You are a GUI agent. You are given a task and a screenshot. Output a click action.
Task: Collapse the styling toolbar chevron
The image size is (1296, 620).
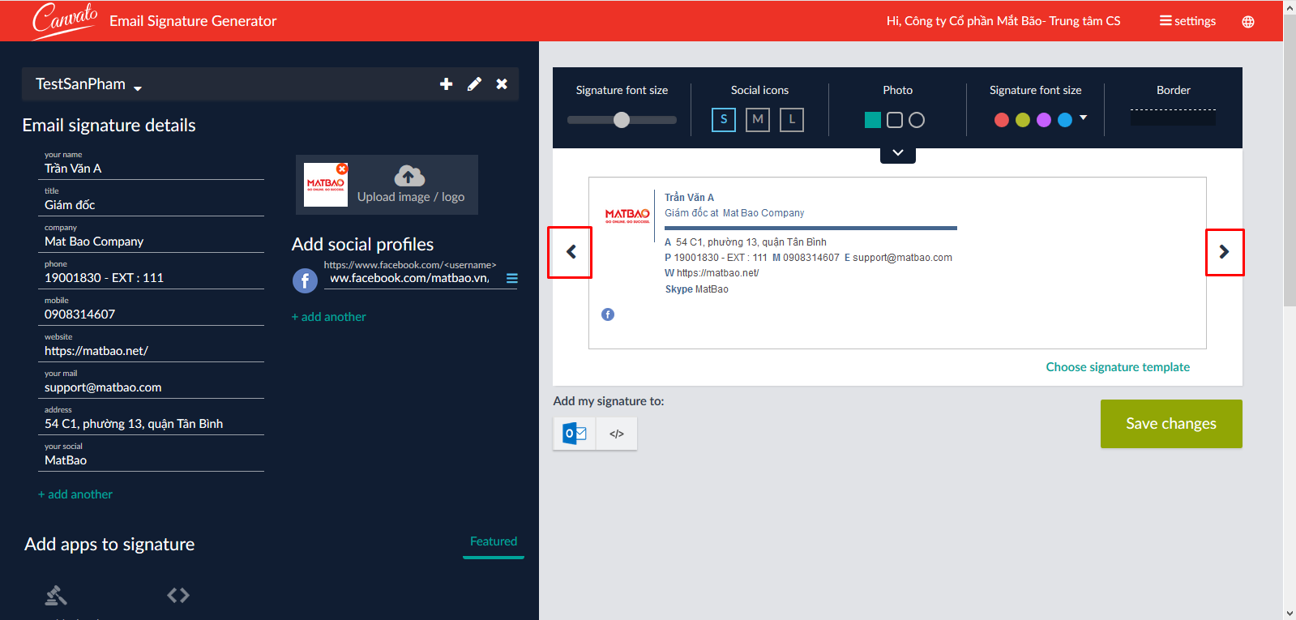[x=898, y=154]
